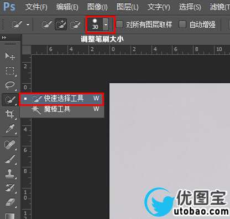Select the Gradient tool
230x219 pixels.
pos(10,216)
